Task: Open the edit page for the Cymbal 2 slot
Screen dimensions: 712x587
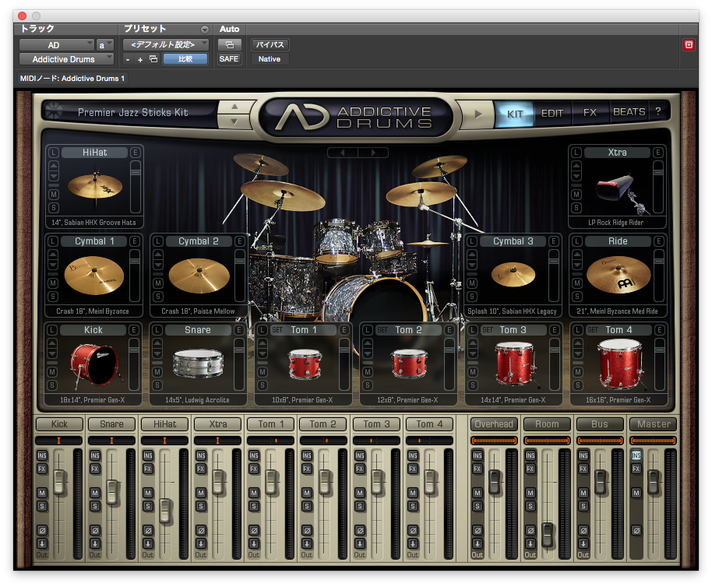Action: [239, 241]
